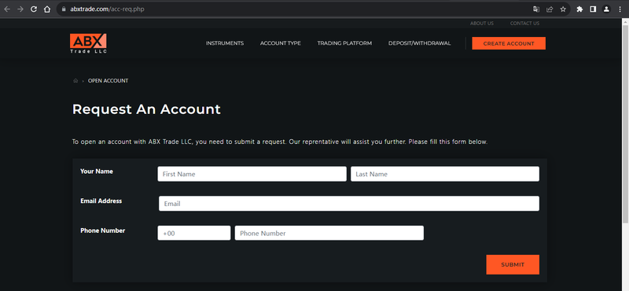Focus the +00 country code field
The image size is (629, 291).
[x=194, y=234]
